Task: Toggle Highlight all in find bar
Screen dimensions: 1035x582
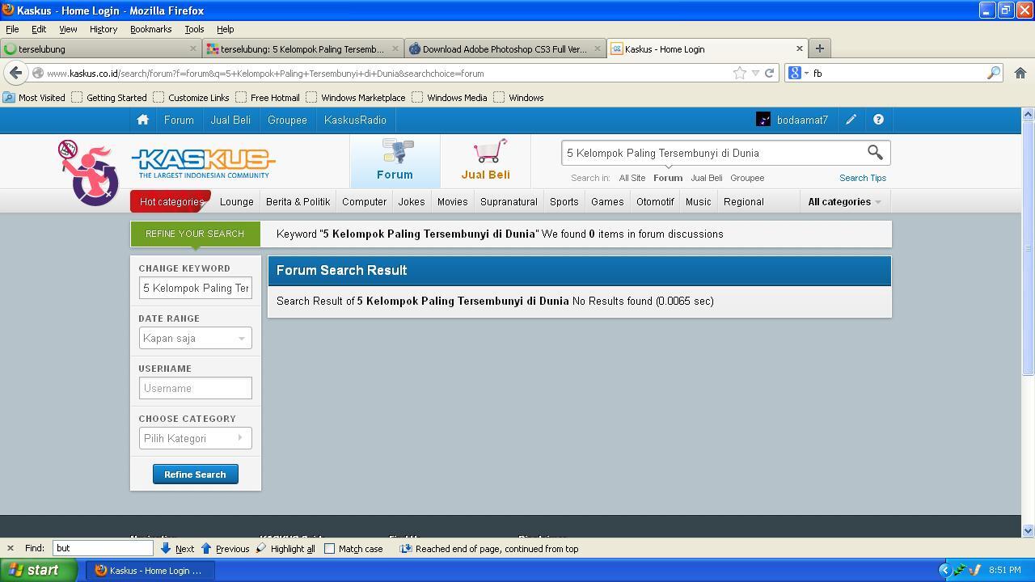Action: [x=285, y=548]
